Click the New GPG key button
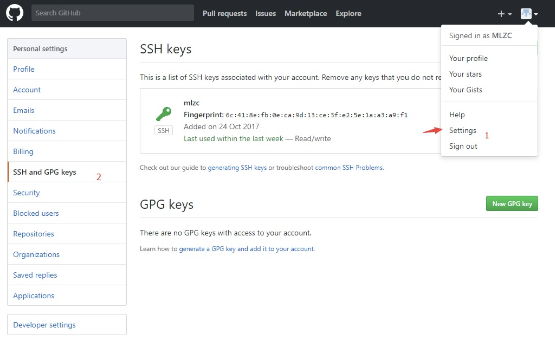 (512, 204)
